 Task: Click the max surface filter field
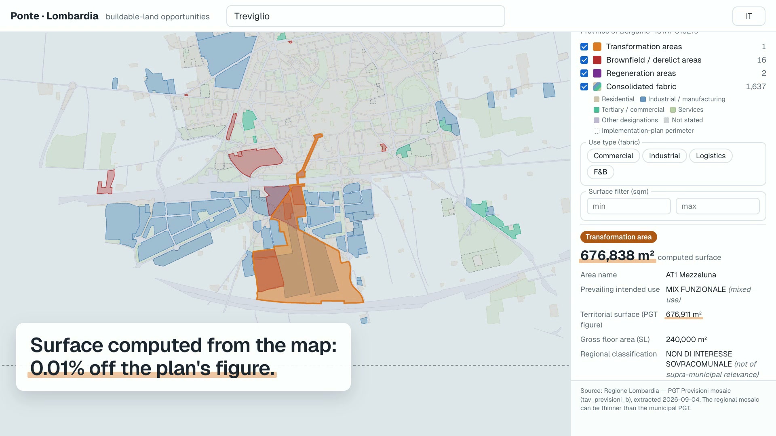[x=717, y=206]
